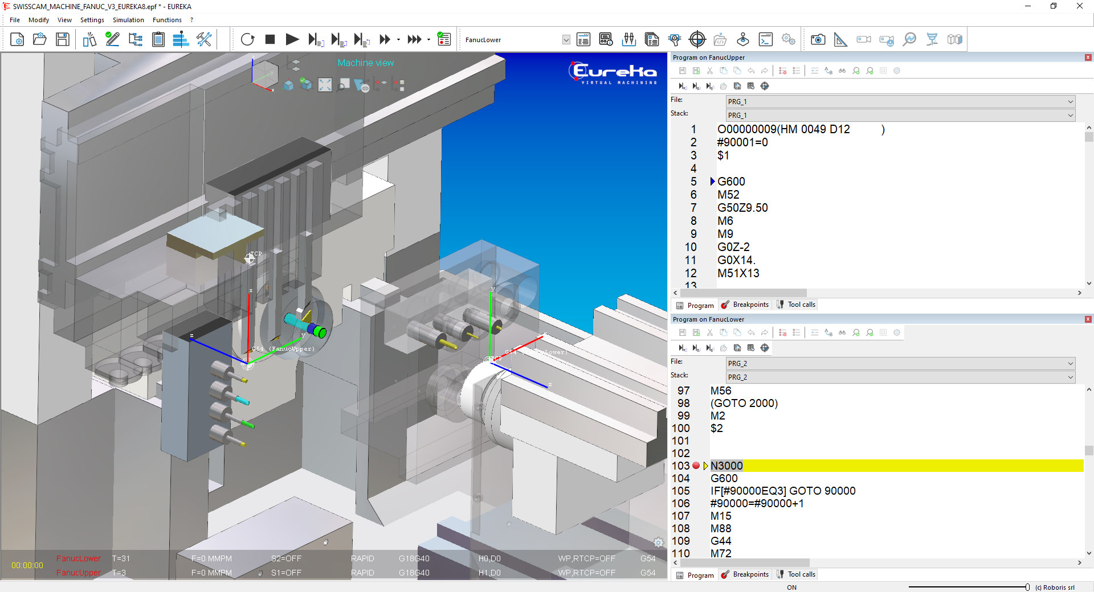Screen dimensions: 1094x592
Task: Select Program tab in FanucLower panel
Action: (695, 575)
